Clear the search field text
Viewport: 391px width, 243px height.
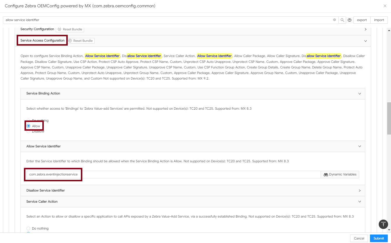tap(334, 20)
